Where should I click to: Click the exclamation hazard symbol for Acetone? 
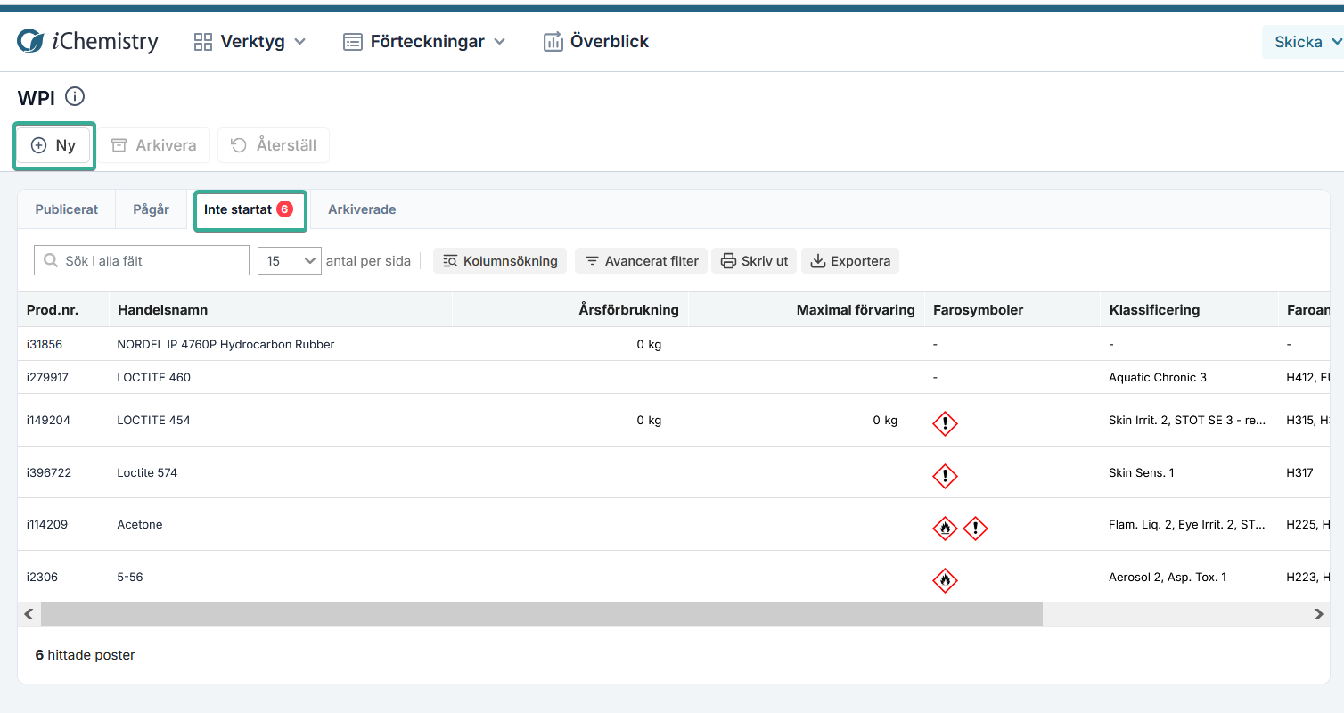pos(976,529)
